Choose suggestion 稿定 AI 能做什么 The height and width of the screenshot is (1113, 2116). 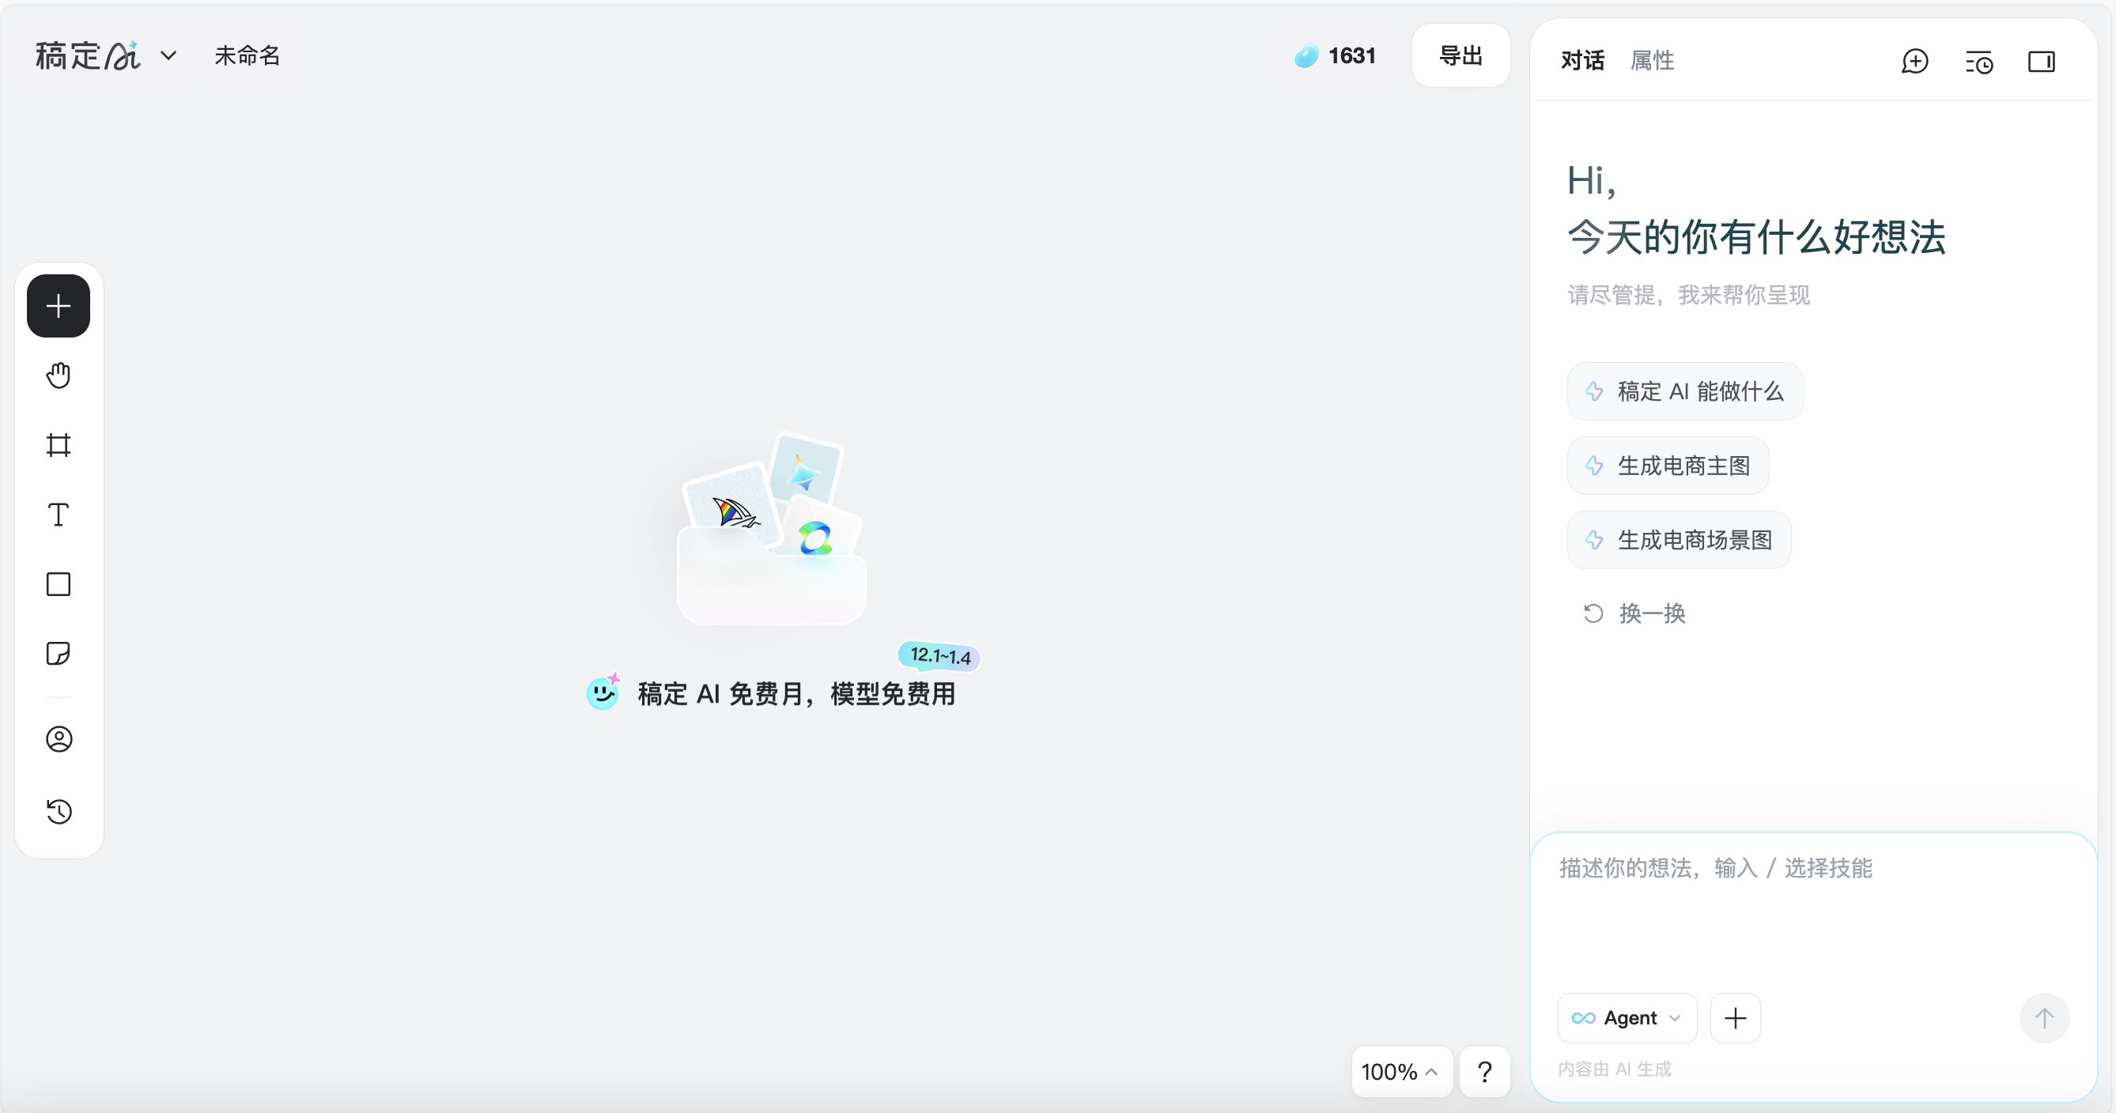coord(1685,392)
